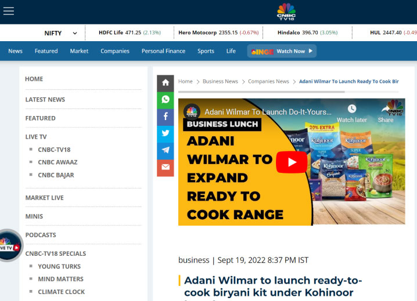The image size is (417, 301).
Task: Click the business category label
Action: tap(193, 260)
